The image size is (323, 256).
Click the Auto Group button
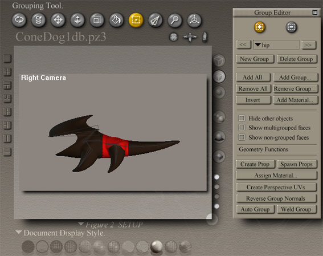point(255,209)
